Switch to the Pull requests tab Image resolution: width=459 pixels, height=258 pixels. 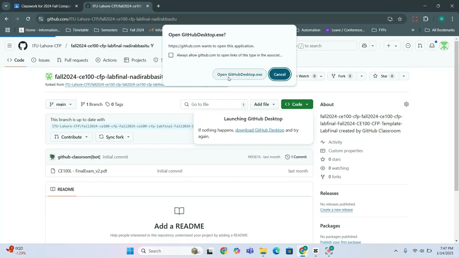pos(72,60)
